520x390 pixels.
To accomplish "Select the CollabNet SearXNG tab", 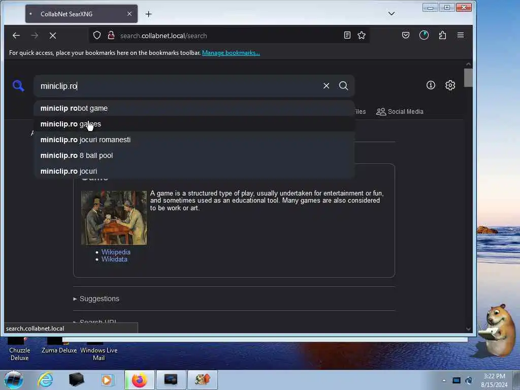I will coord(81,14).
